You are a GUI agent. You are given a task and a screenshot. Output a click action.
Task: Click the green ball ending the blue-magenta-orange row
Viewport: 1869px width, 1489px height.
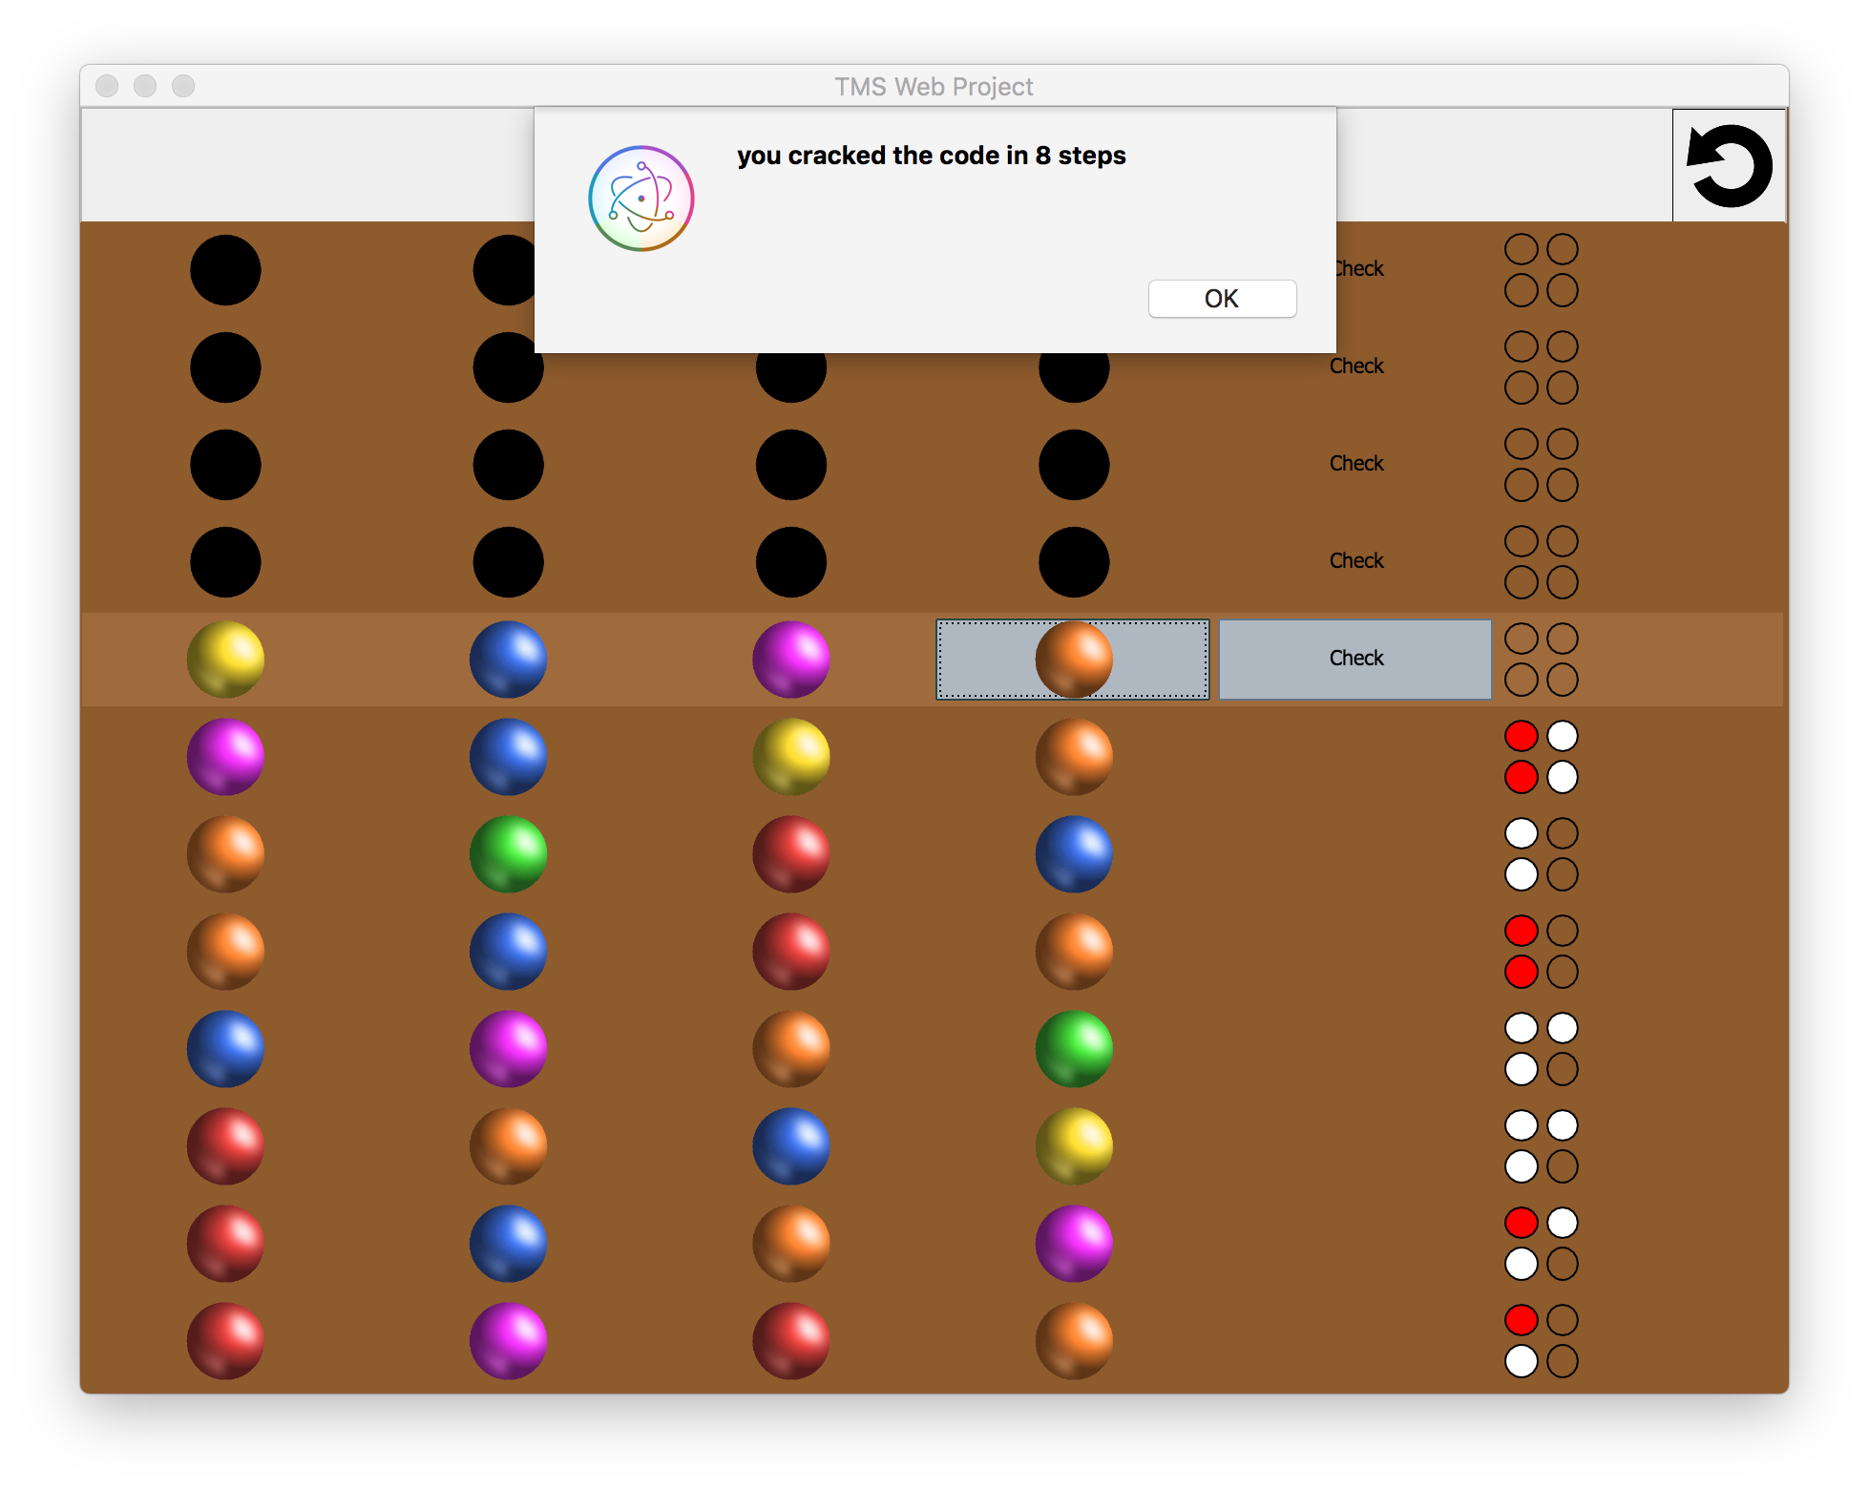click(1074, 1048)
